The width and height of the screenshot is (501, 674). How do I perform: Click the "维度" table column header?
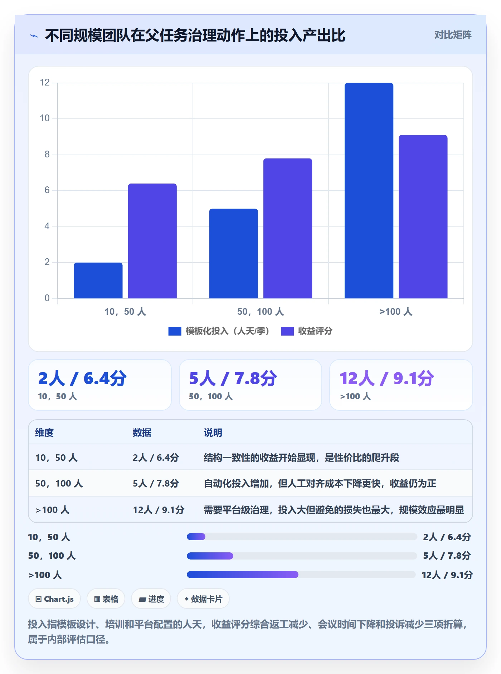click(x=44, y=433)
